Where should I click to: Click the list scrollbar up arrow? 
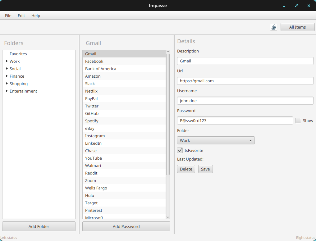click(x=168, y=52)
